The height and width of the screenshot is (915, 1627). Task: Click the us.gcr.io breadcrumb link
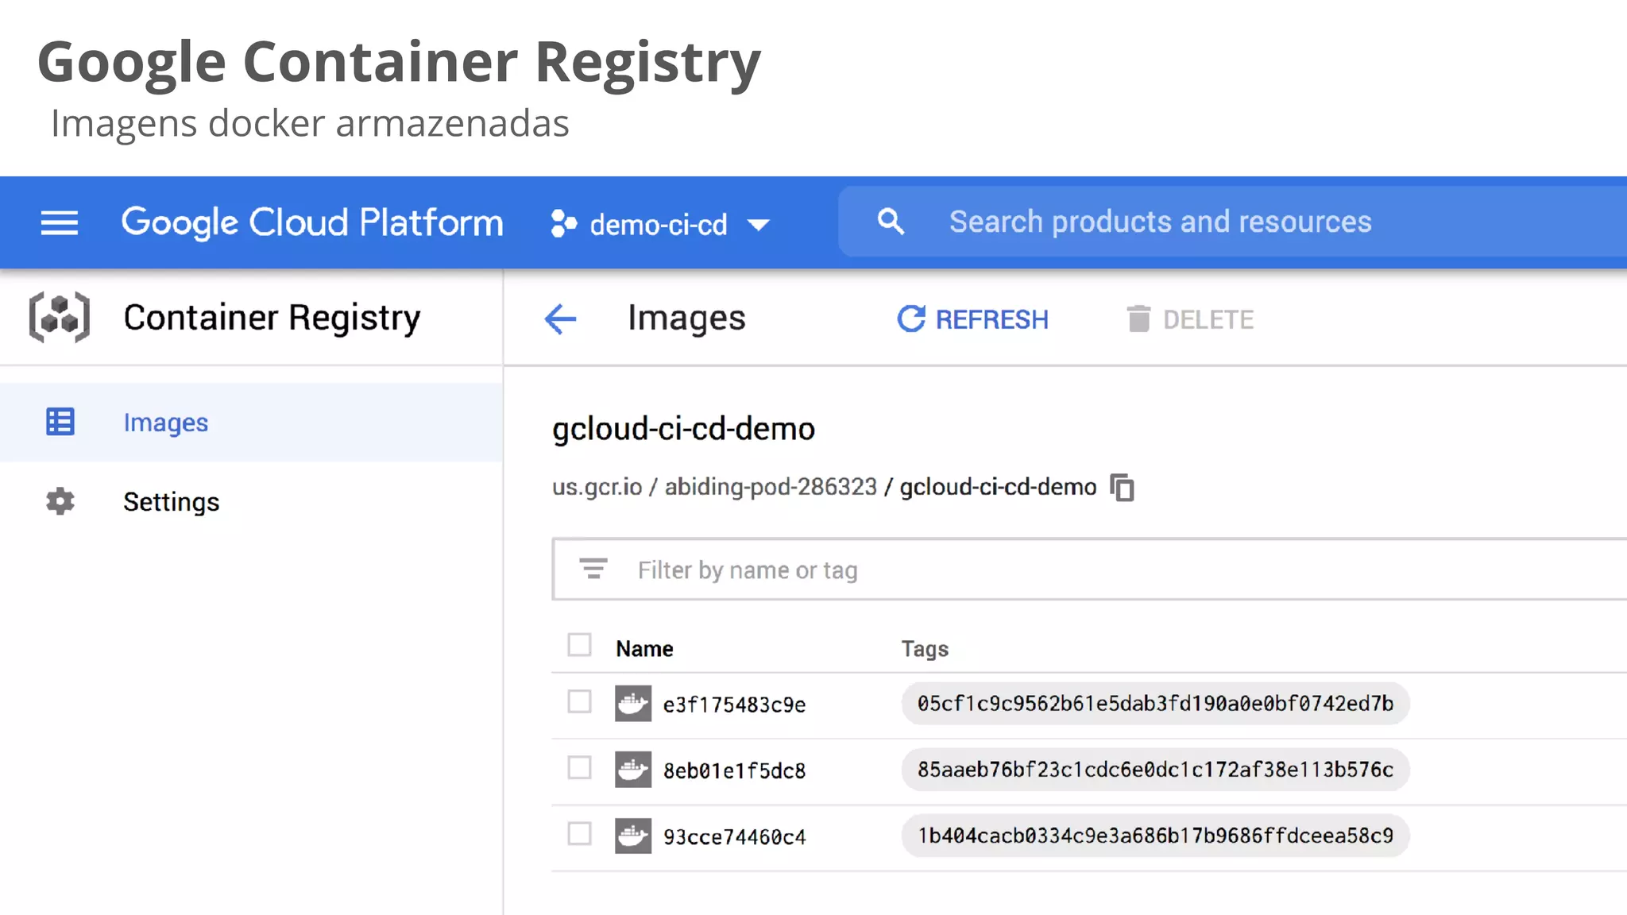(x=597, y=486)
